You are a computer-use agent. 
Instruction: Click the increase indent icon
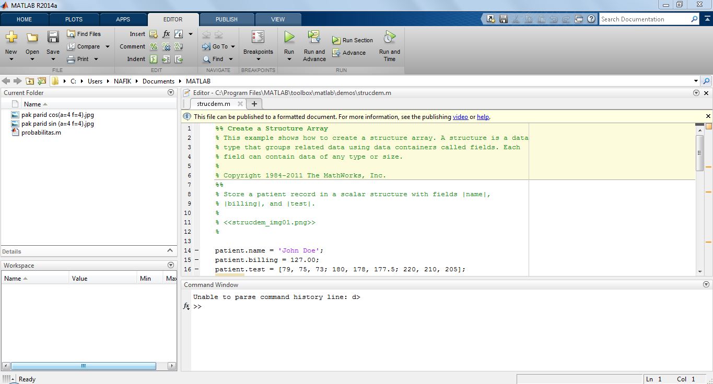tap(166, 59)
